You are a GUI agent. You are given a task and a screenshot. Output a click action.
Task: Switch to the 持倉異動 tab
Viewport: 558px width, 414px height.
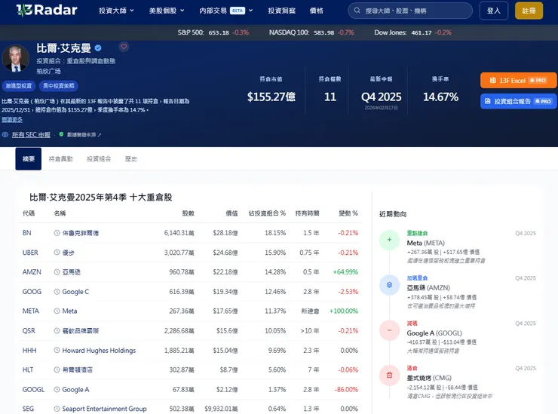(x=60, y=159)
